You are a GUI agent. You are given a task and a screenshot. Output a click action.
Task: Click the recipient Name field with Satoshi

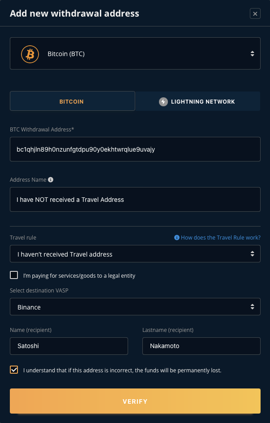[69, 346]
